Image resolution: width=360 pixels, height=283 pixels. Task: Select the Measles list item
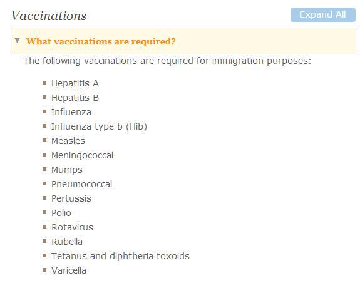pos(68,141)
